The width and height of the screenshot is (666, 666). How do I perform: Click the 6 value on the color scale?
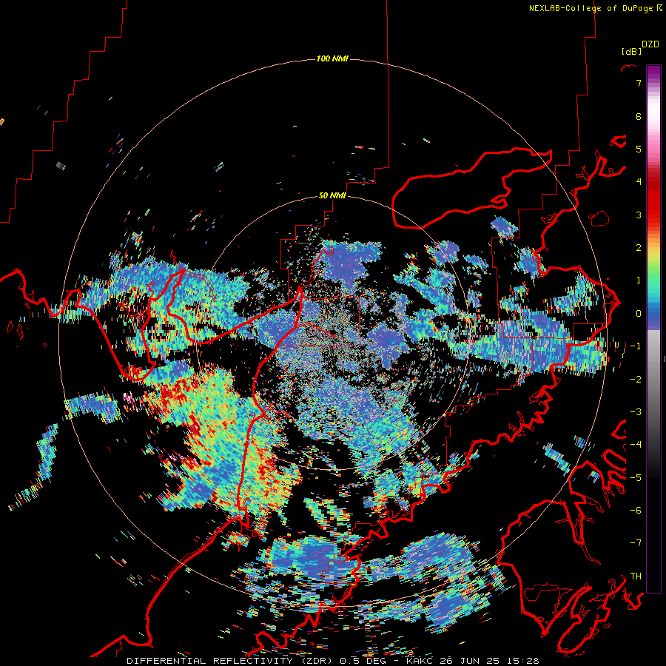(x=639, y=116)
